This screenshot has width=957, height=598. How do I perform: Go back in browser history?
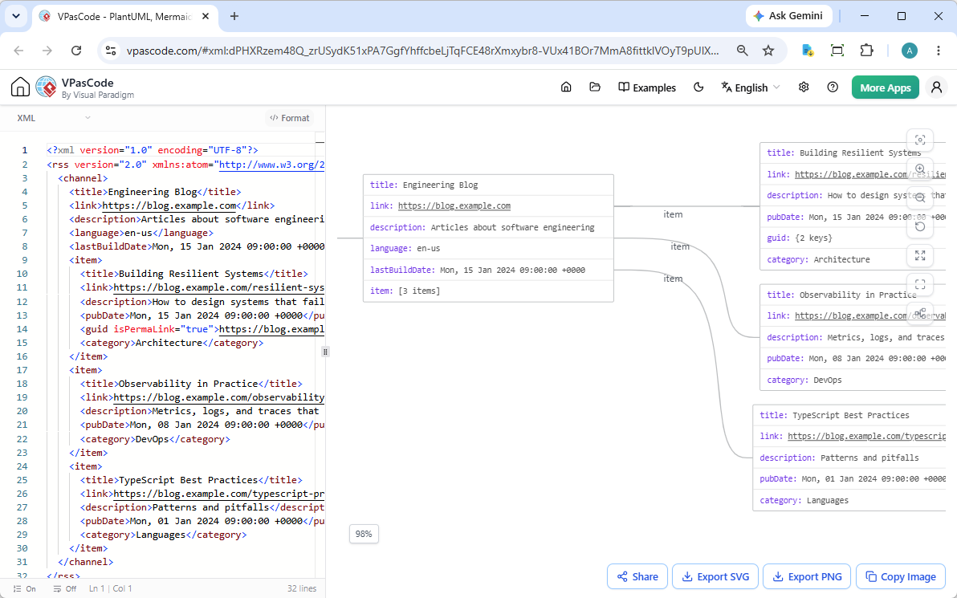click(19, 51)
